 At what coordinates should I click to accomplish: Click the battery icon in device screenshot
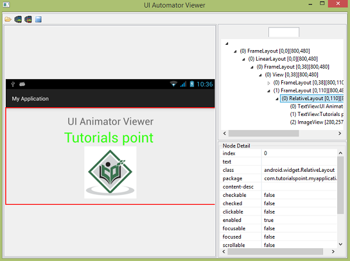pos(192,84)
